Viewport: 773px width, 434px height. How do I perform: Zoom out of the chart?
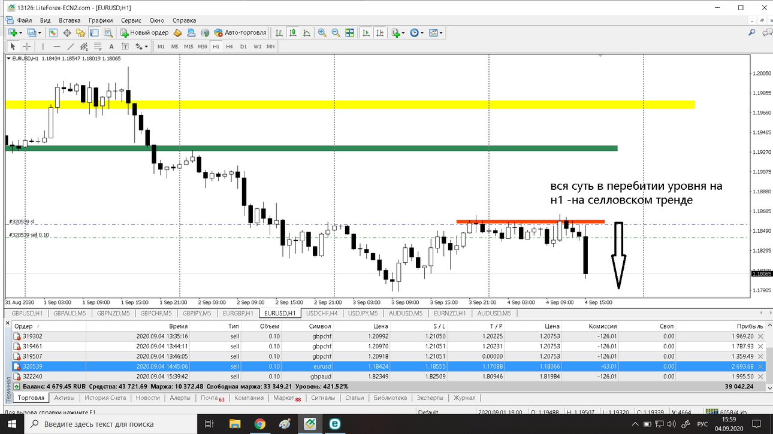336,33
